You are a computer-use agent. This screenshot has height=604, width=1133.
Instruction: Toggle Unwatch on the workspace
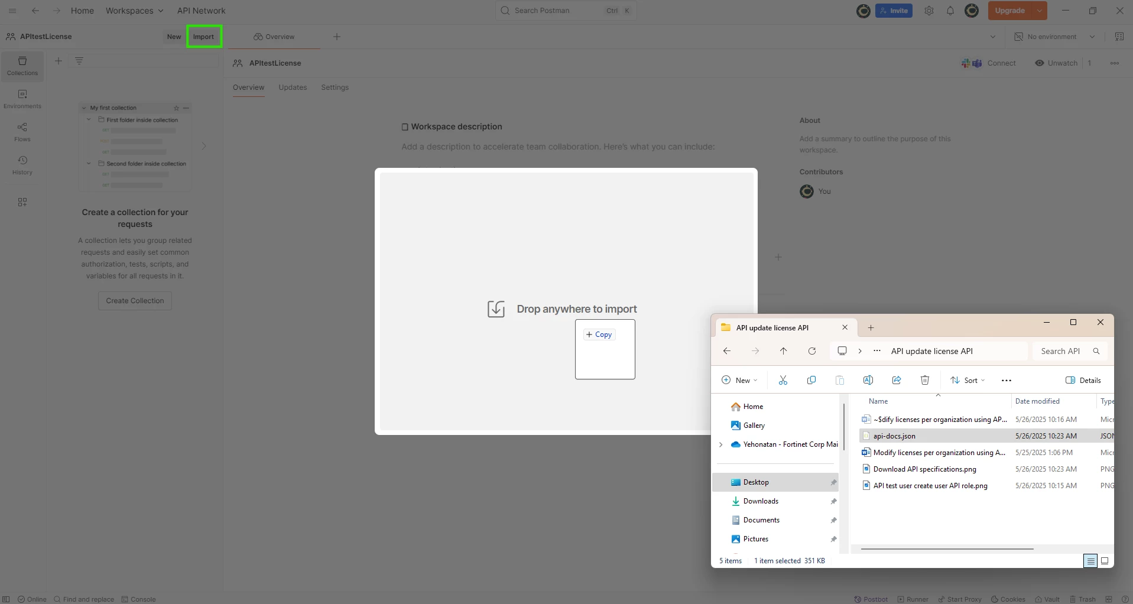coord(1056,63)
